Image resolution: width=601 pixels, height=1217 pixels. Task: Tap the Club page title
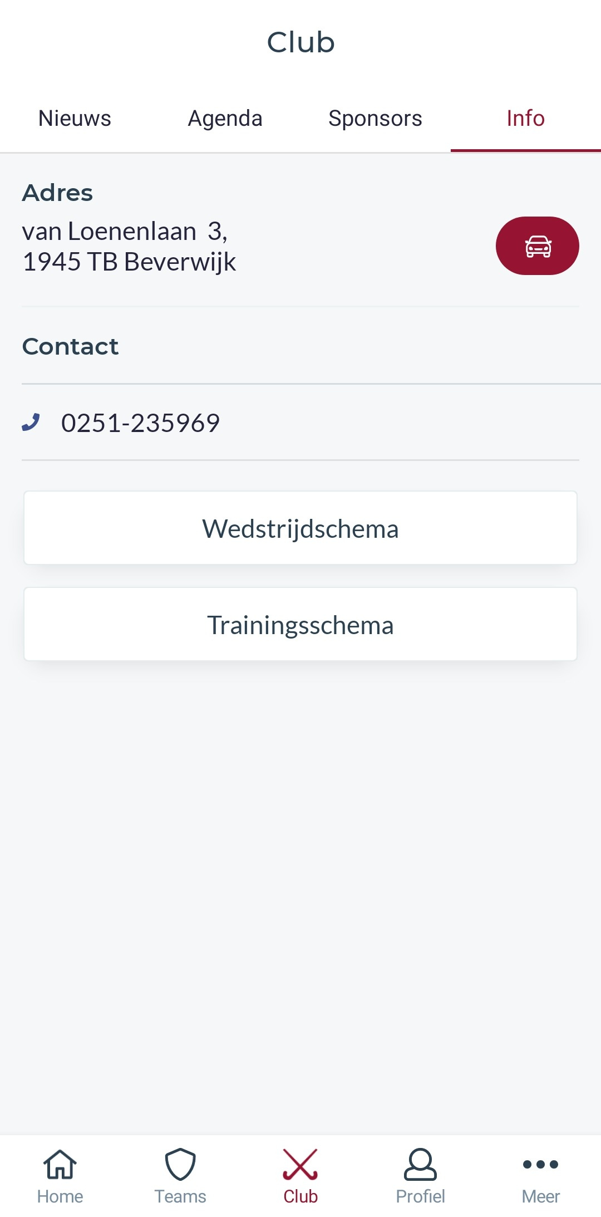300,42
